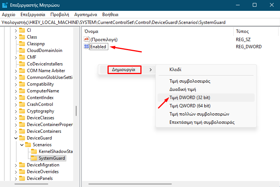
Task: Click the DeviceGuard folder icon
Action: coord(22,138)
